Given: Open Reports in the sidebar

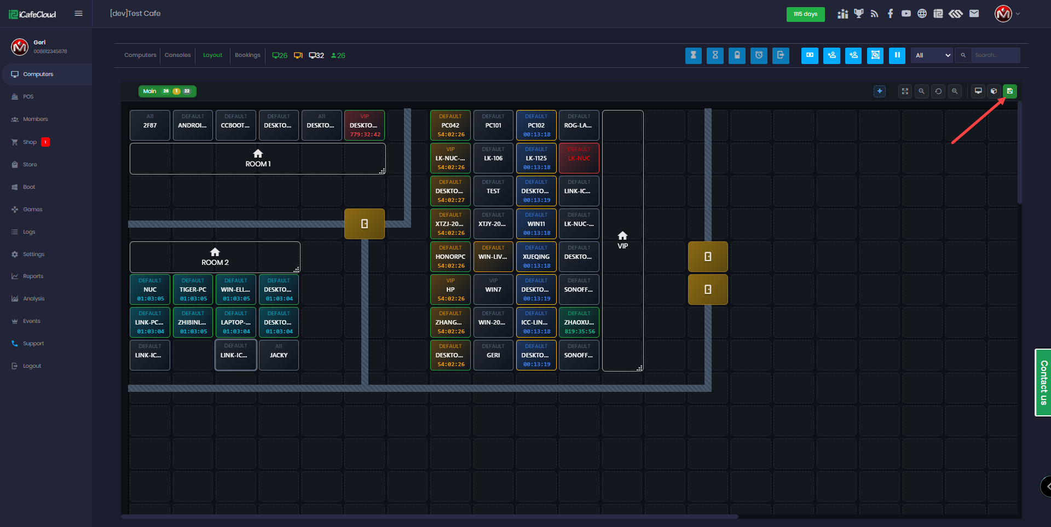Looking at the screenshot, I should pyautogui.click(x=33, y=276).
